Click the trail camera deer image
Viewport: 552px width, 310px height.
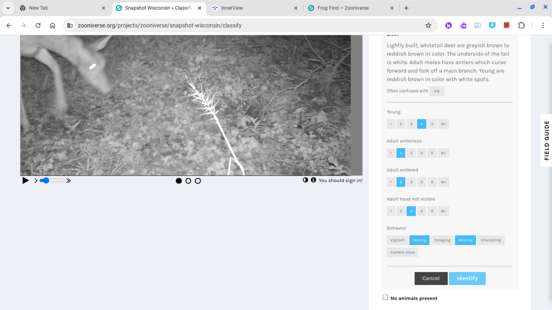191,105
